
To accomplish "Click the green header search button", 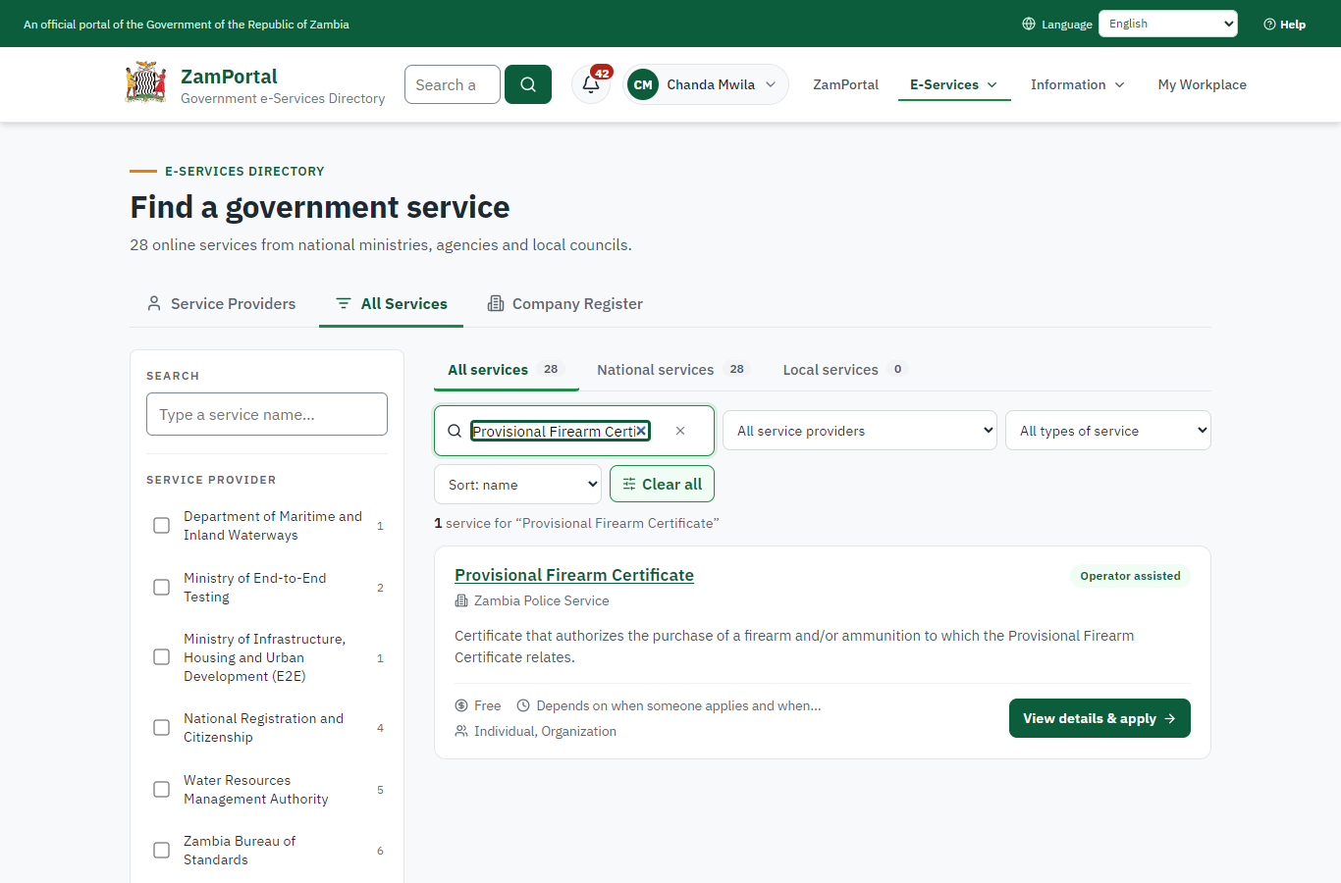I will coord(528,84).
